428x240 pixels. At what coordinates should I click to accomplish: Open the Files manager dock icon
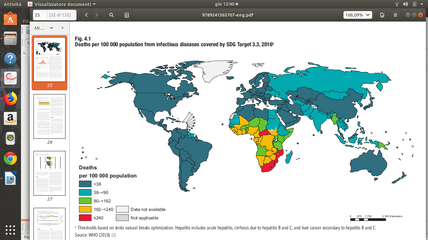pos(10,39)
